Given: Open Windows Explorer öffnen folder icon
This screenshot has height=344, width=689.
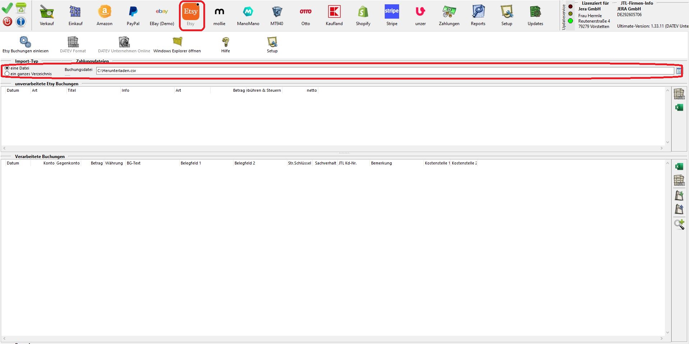Looking at the screenshot, I should click(177, 42).
